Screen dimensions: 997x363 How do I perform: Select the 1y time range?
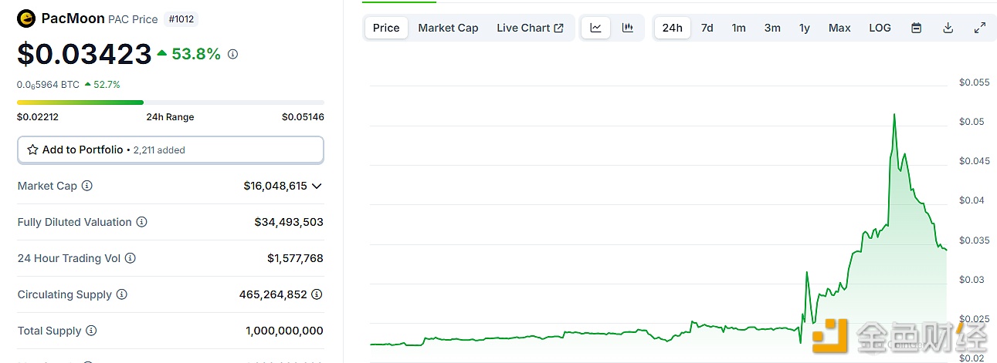(805, 28)
